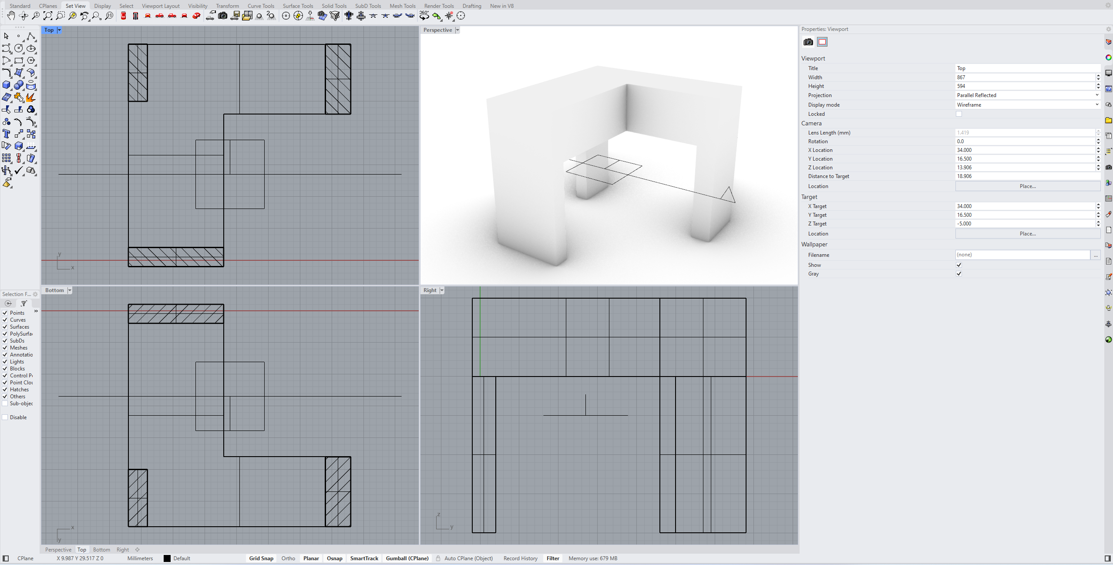Open the camera capture viewport icon
Screen dimensions: 1113x565
coord(222,16)
